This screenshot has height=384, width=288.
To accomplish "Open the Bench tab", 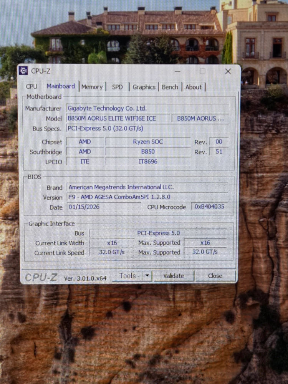I will click(170, 87).
